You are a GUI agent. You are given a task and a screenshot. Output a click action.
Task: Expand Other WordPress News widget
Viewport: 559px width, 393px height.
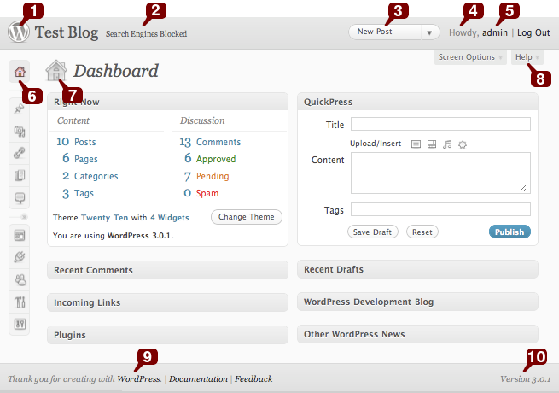tap(417, 334)
